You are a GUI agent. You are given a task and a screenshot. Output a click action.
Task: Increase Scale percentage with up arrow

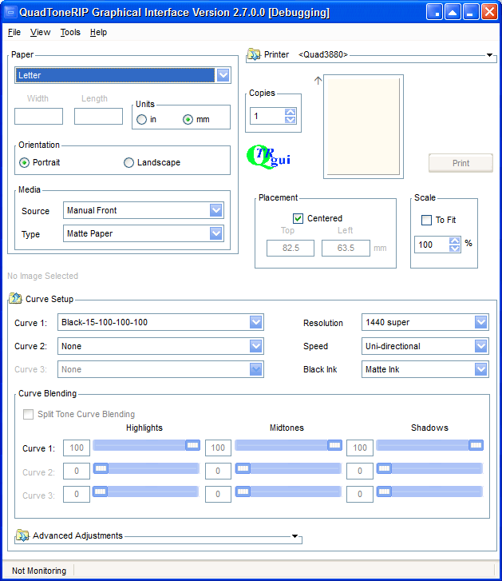tap(455, 241)
